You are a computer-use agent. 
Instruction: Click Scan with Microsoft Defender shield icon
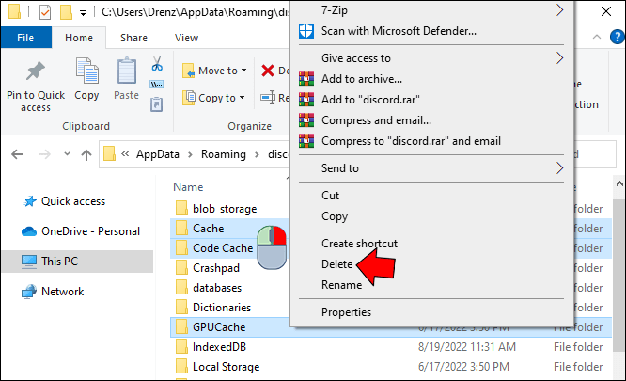click(306, 31)
